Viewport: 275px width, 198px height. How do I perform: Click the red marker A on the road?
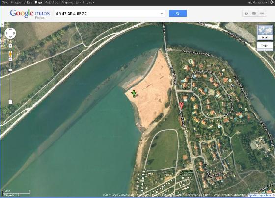click(181, 106)
